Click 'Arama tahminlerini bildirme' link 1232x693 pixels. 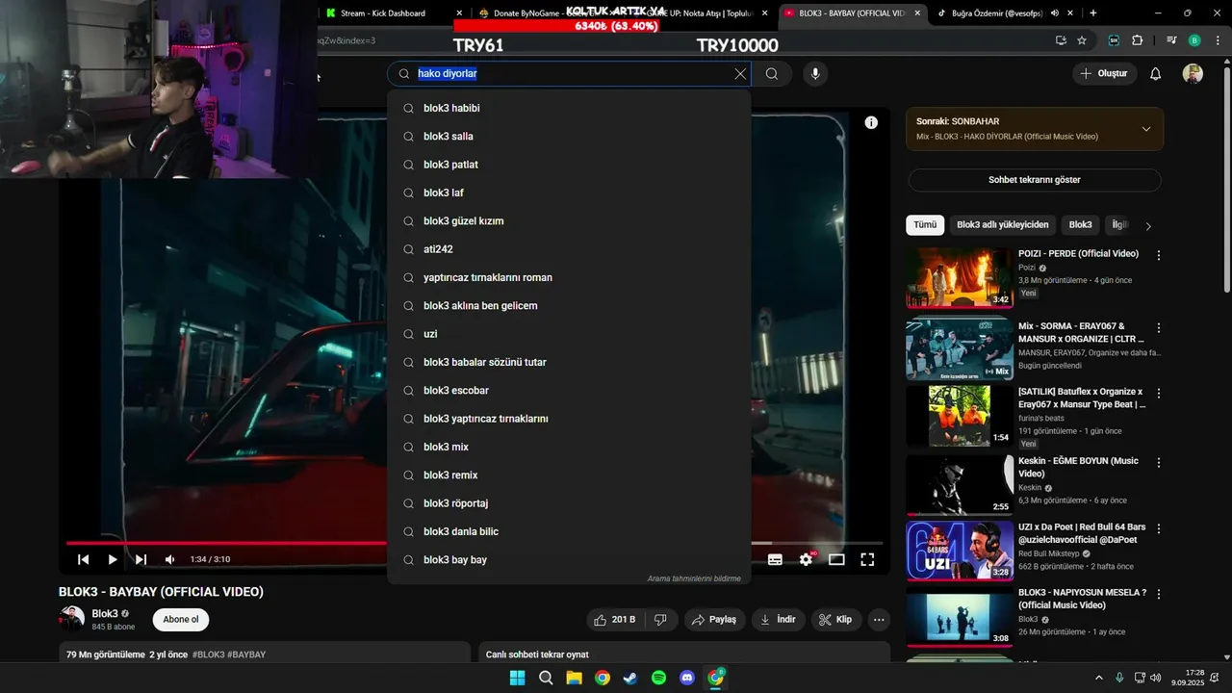click(x=694, y=578)
